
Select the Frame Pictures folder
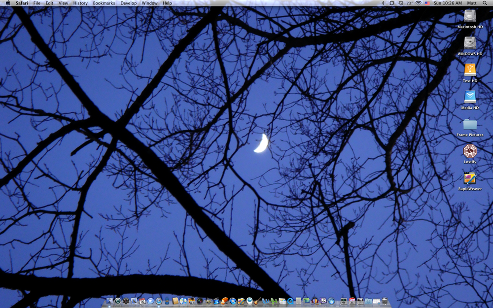[470, 125]
